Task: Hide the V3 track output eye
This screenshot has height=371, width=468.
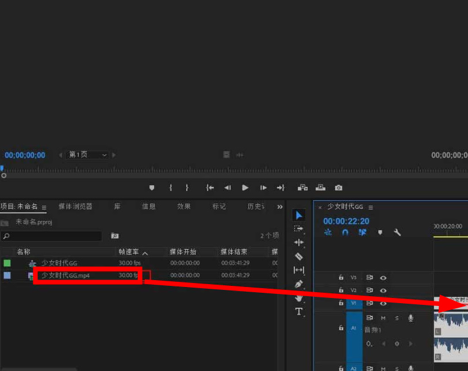Action: [383, 278]
